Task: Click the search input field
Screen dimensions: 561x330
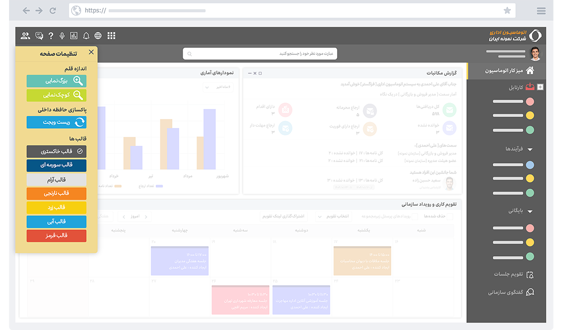Action: (260, 53)
